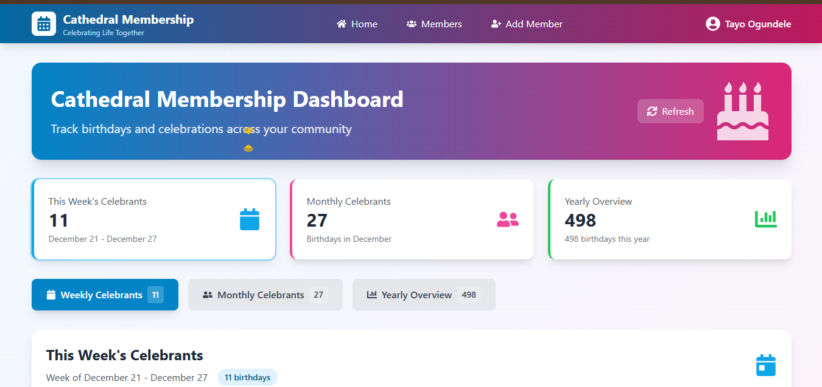This screenshot has height=387, width=822.
Task: Open the Yearly Overview stat card
Action: (670, 219)
